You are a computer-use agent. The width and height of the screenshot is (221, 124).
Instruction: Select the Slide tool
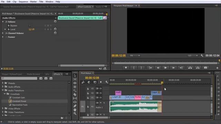pos(75,102)
